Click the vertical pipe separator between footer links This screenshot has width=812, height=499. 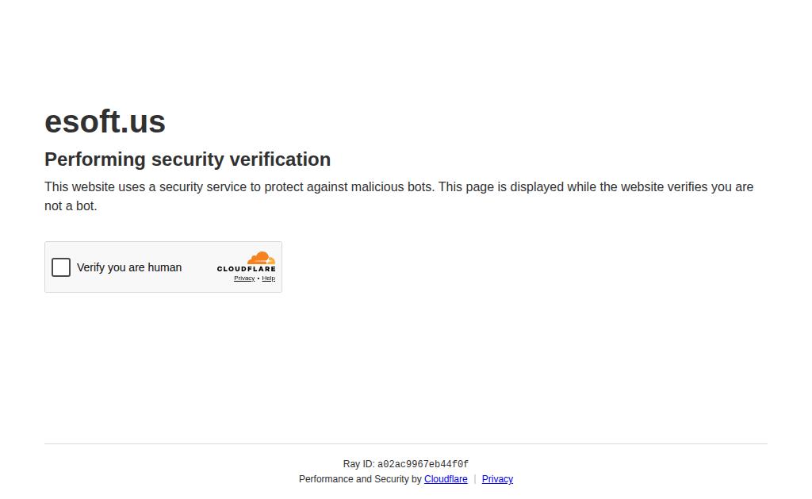(x=474, y=479)
